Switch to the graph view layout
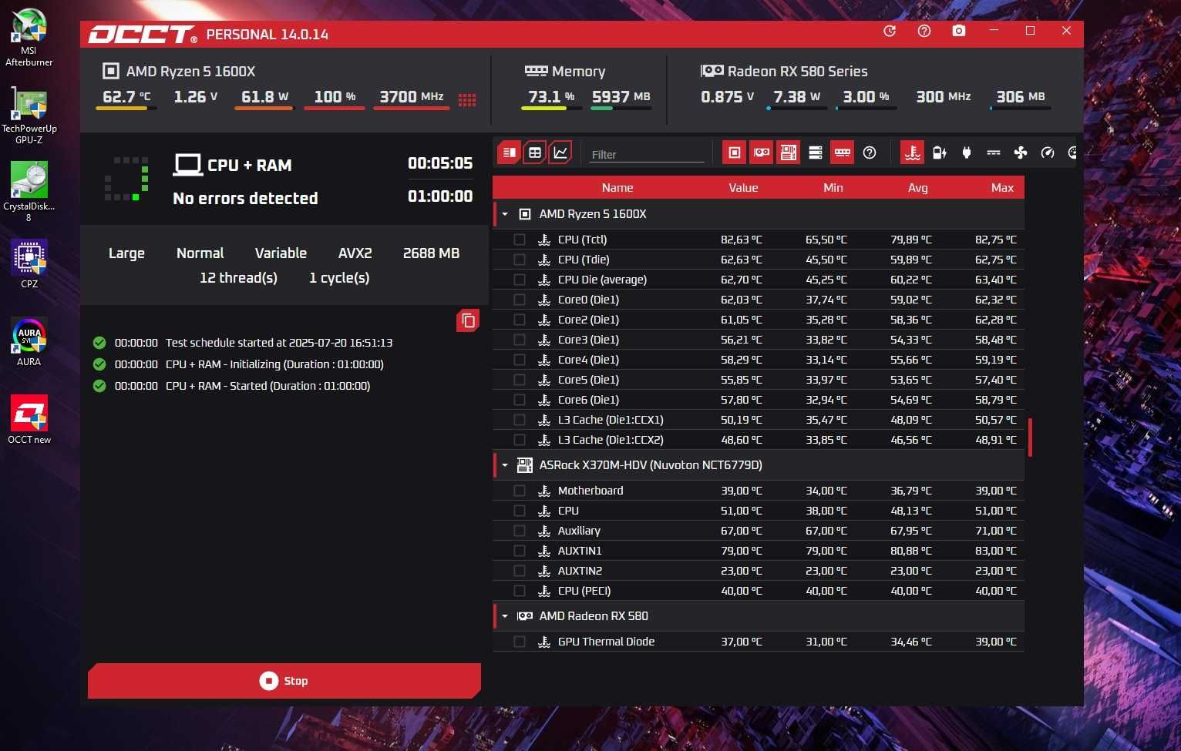This screenshot has width=1181, height=751. (560, 153)
